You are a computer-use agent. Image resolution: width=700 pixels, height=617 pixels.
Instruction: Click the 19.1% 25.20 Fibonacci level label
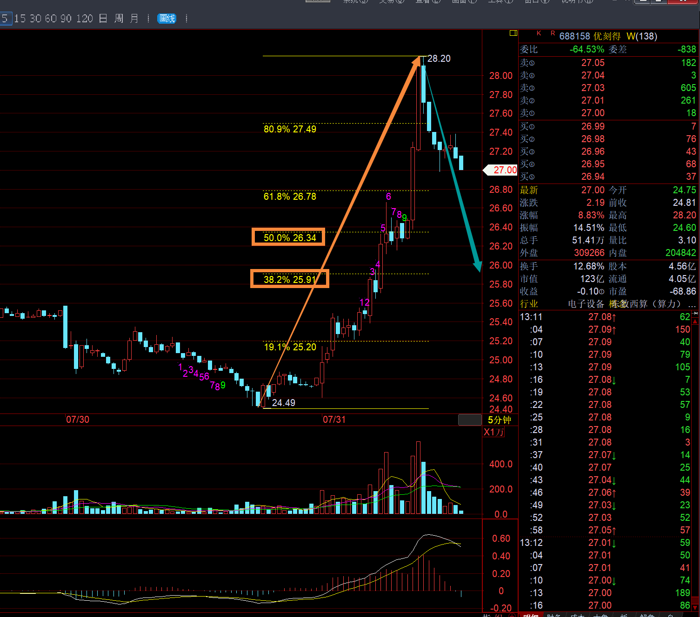[x=290, y=347]
